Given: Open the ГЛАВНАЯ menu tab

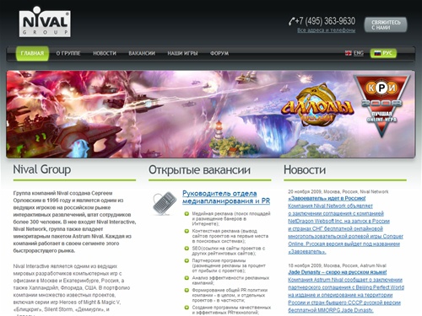Looking at the screenshot, I should [32, 53].
